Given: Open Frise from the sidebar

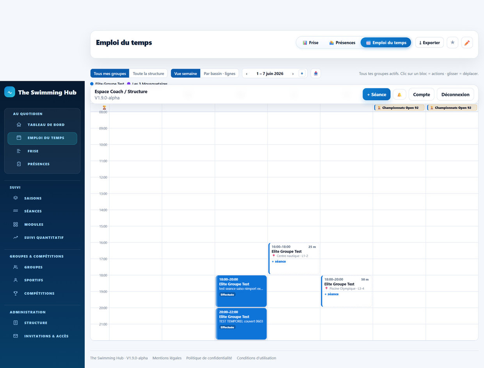Looking at the screenshot, I should click(42, 151).
